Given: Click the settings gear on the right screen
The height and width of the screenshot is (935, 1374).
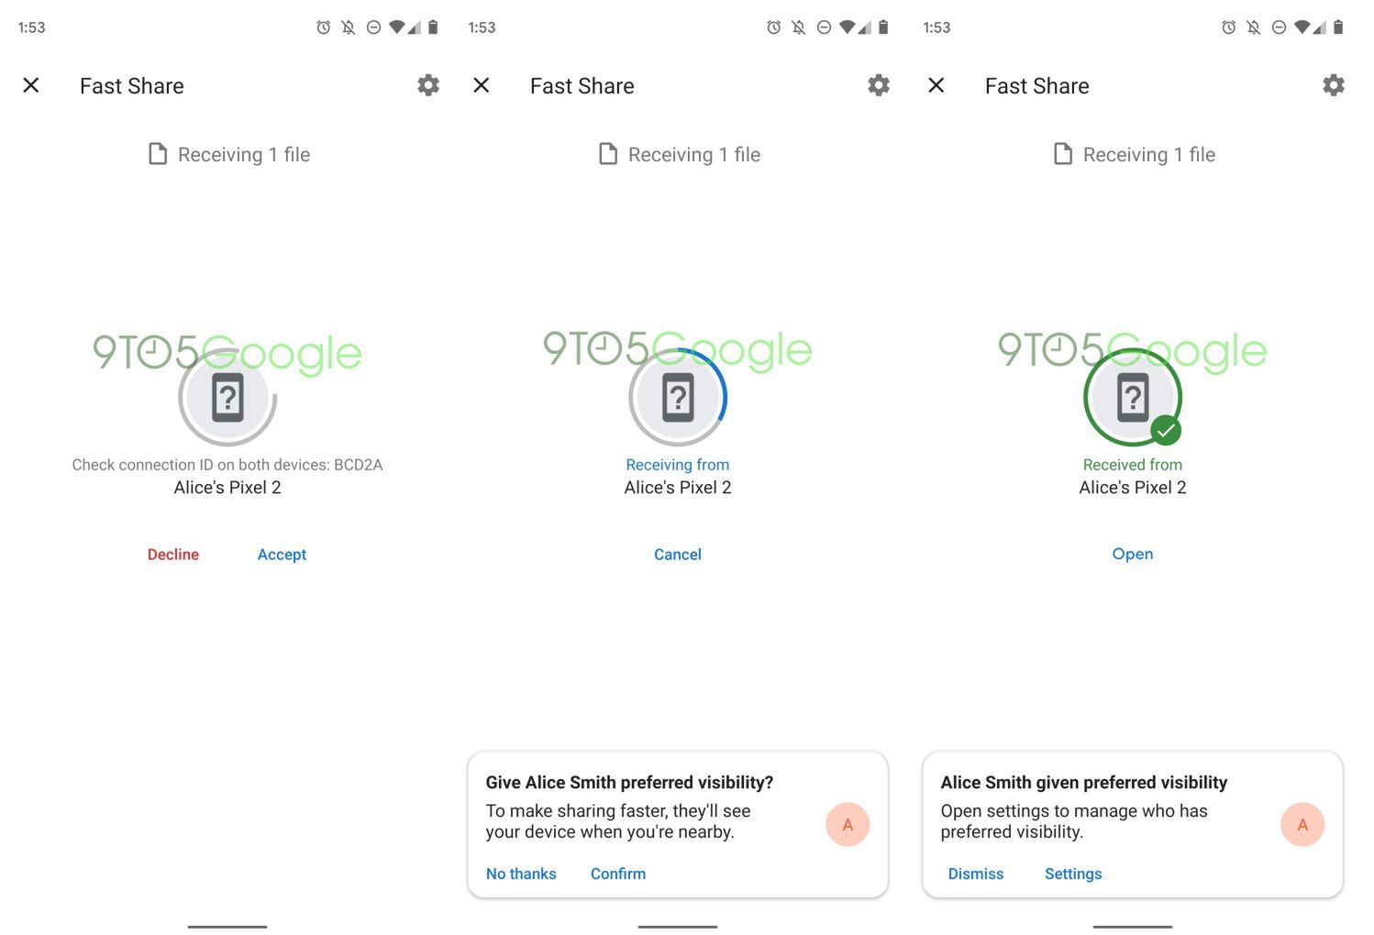Looking at the screenshot, I should point(1334,84).
